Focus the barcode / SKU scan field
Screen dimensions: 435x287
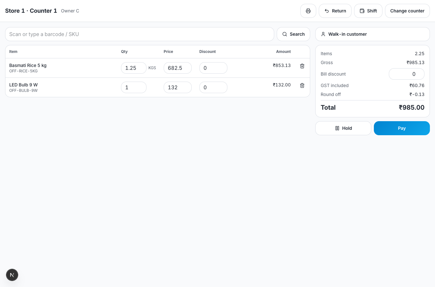(139, 34)
